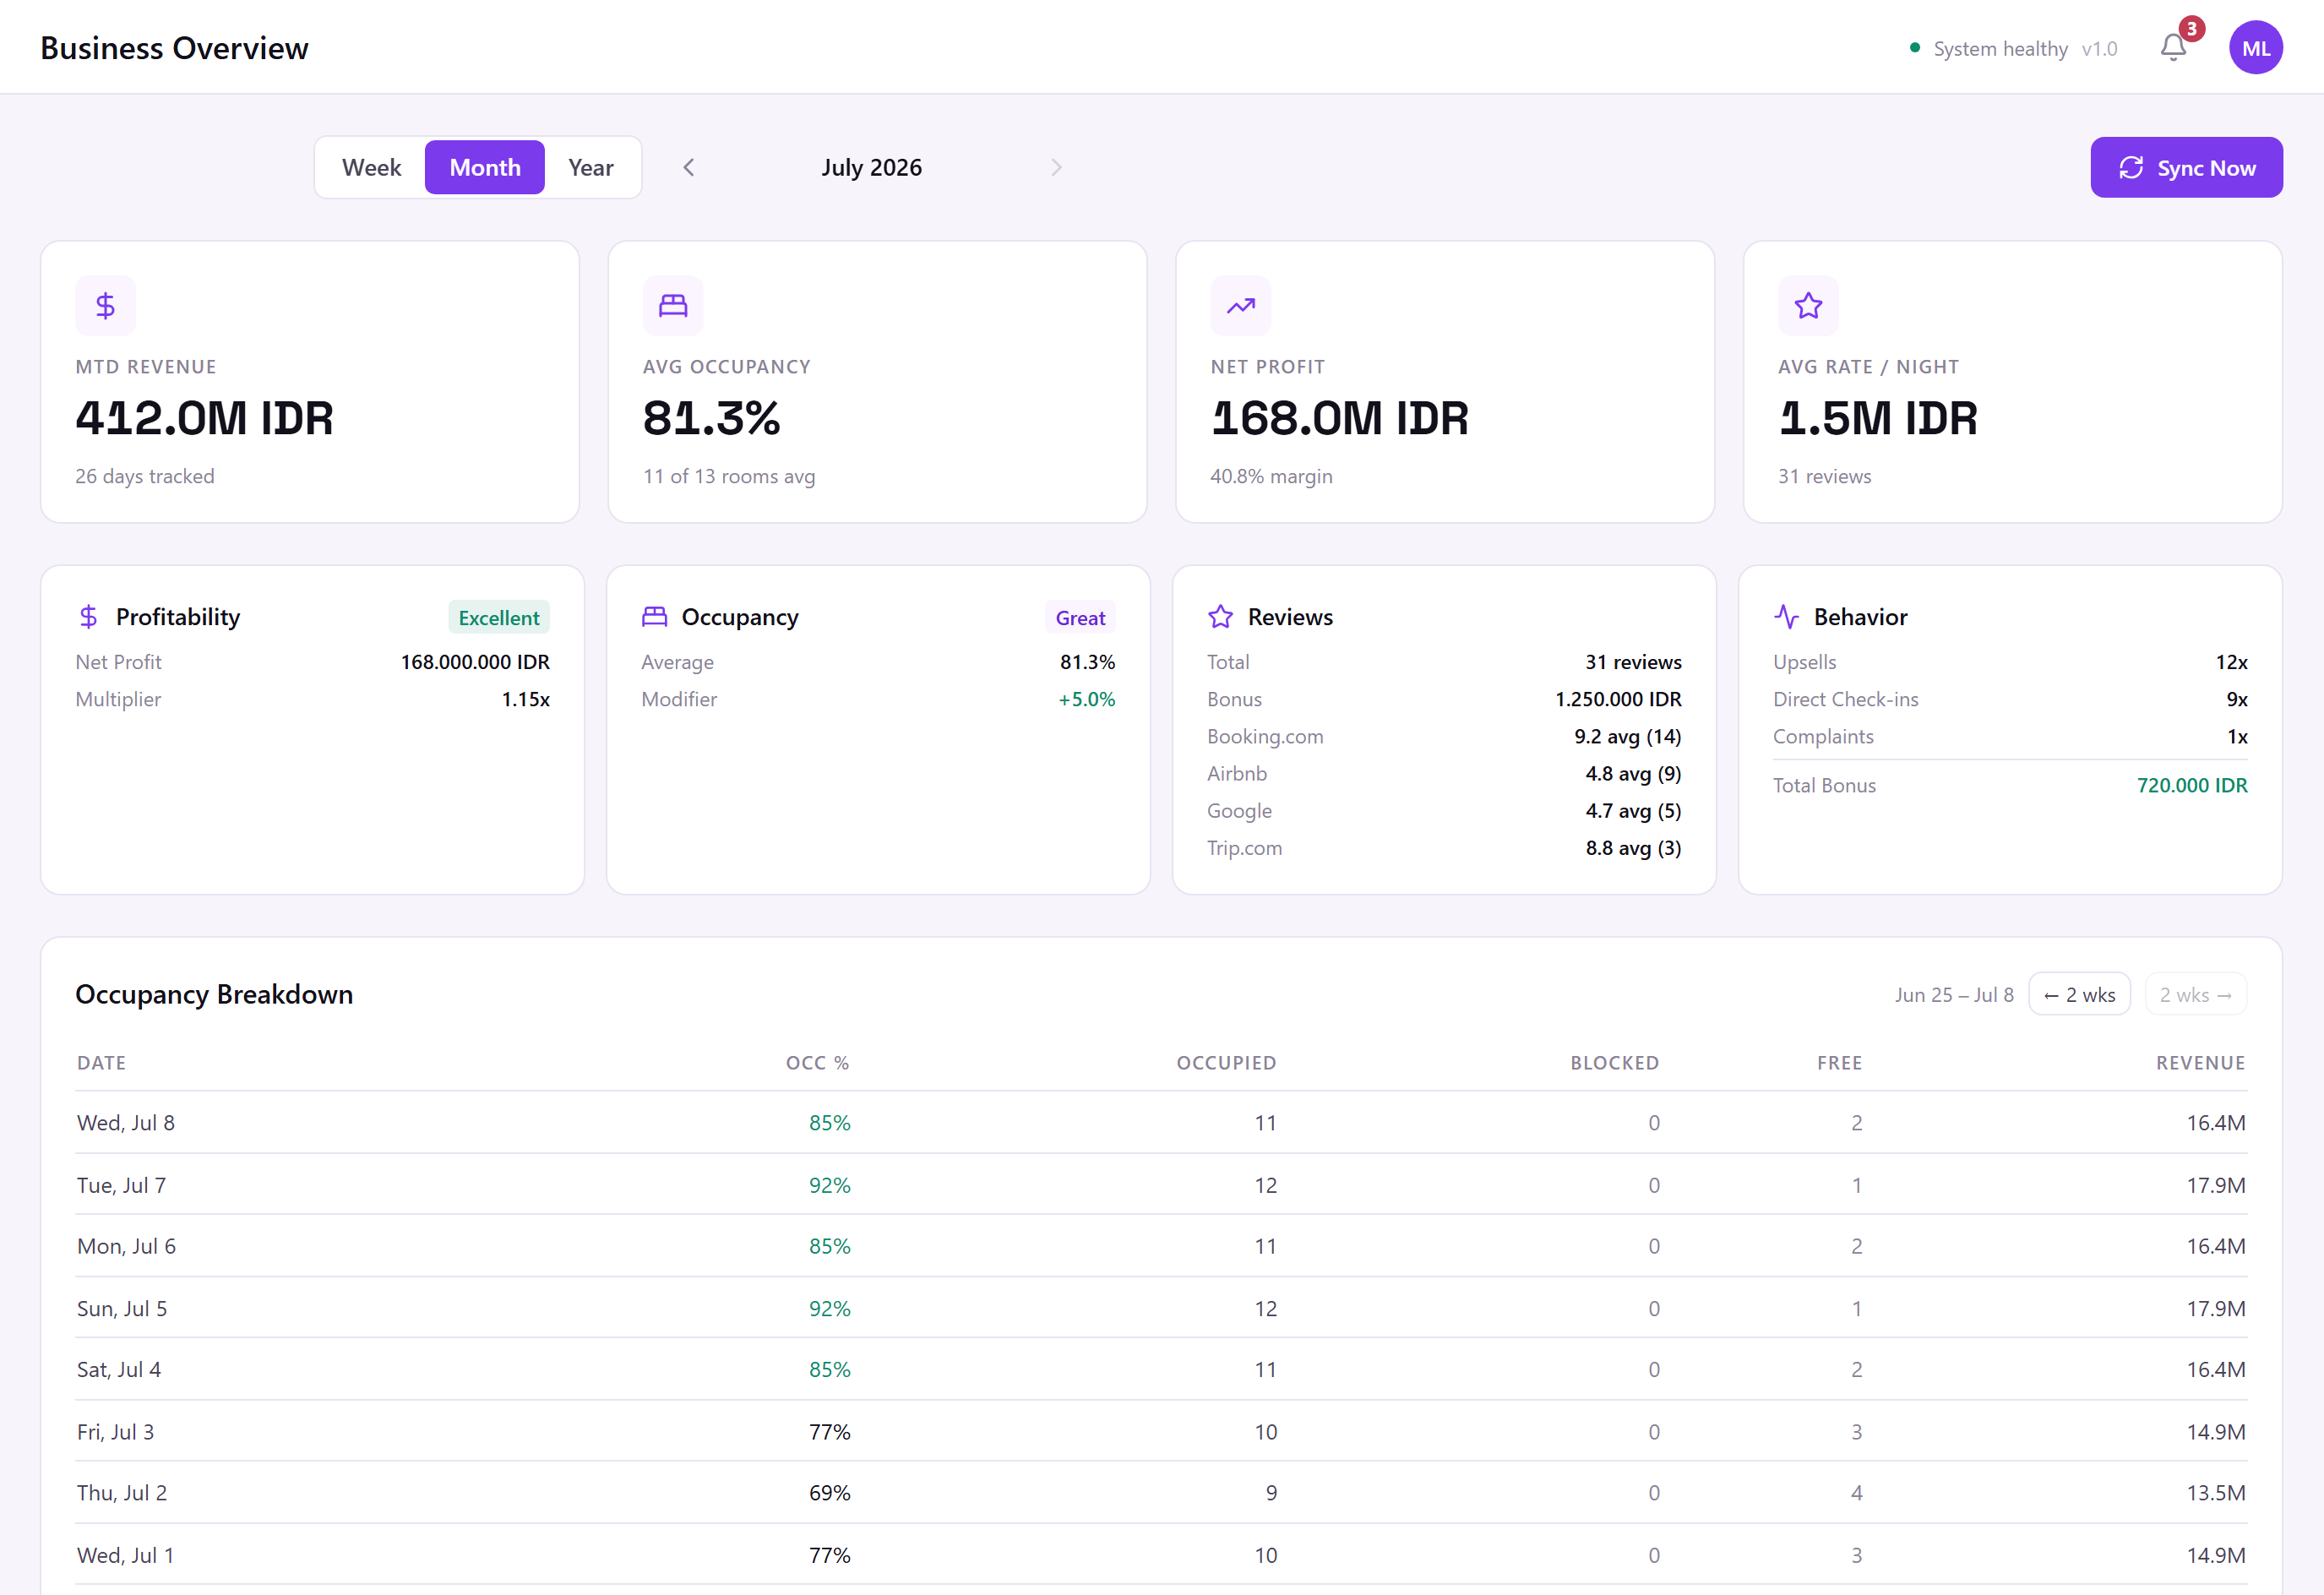Click the 1.250.000 IDR review bonus value
This screenshot has height=1595, width=2324.
pyautogui.click(x=1618, y=699)
